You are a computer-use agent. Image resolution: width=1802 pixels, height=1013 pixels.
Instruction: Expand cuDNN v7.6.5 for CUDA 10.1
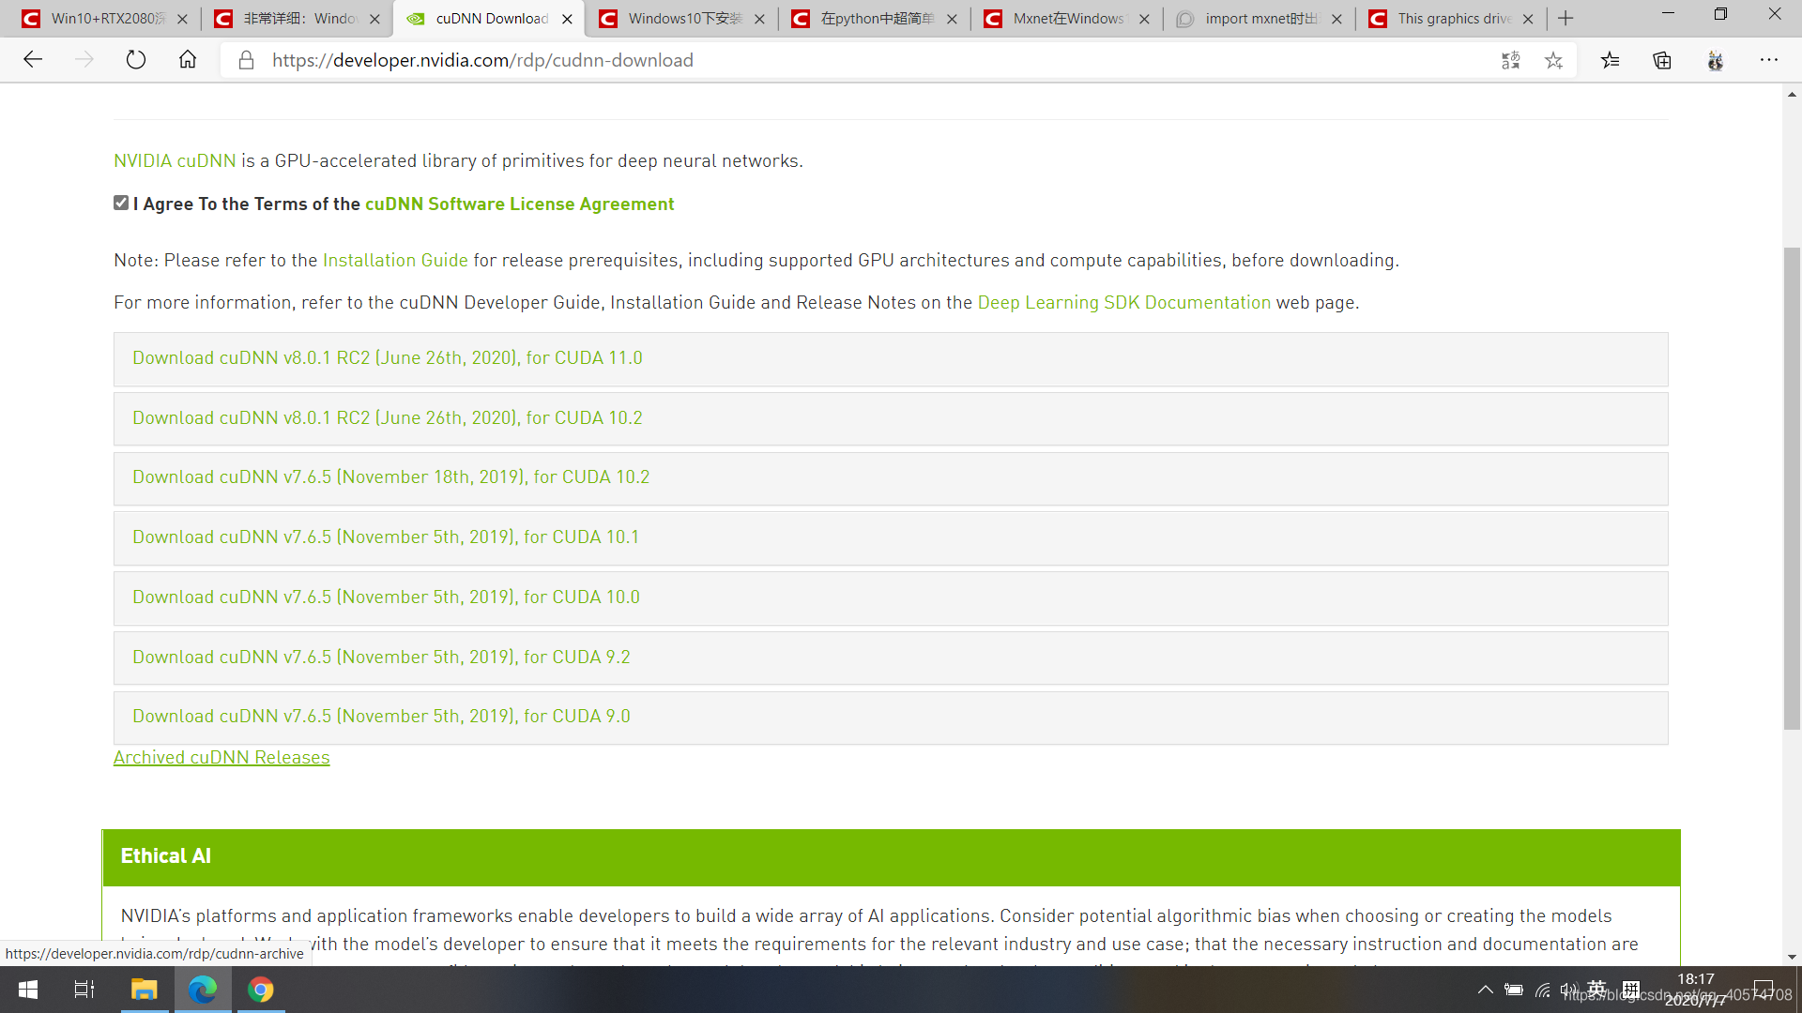(x=386, y=537)
